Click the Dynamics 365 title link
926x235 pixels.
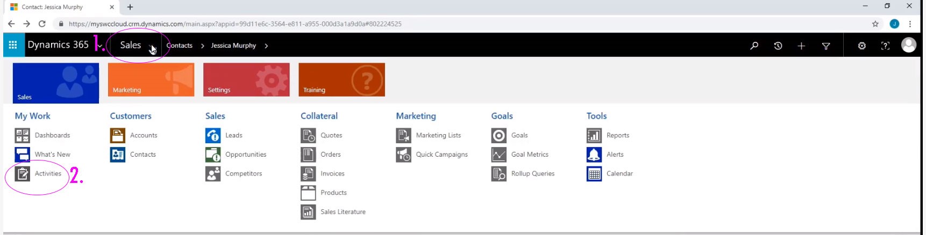tap(58, 45)
